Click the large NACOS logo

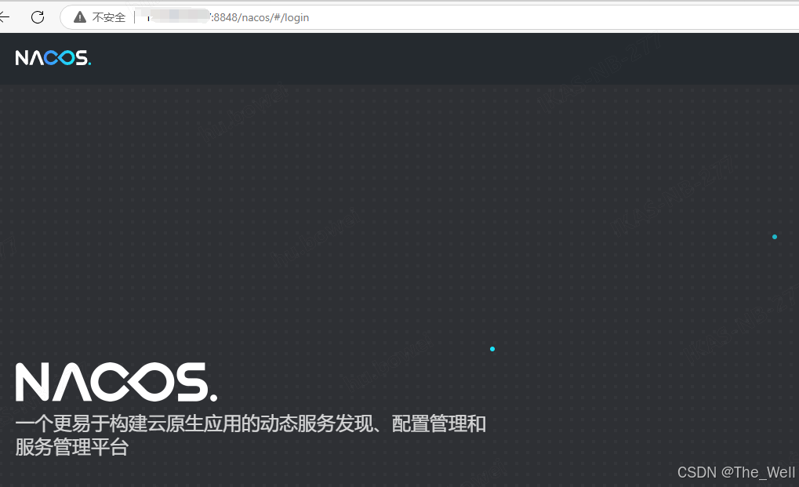[x=116, y=382]
